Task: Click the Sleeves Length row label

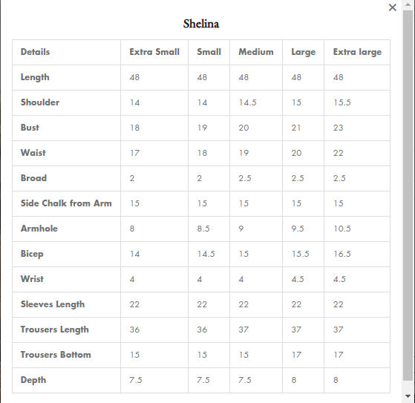Action: click(53, 304)
